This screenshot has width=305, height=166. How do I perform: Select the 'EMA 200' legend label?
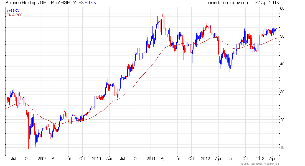14,15
